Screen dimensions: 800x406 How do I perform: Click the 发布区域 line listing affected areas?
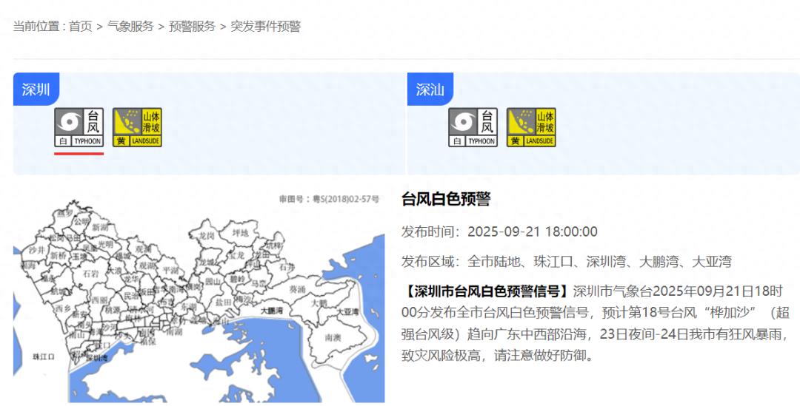point(567,262)
